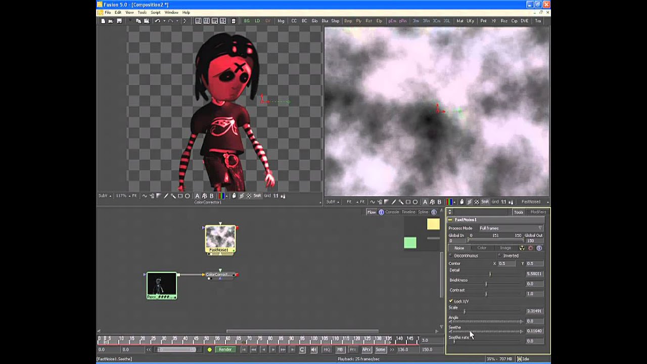Toggle the Some selective update button

click(380, 350)
